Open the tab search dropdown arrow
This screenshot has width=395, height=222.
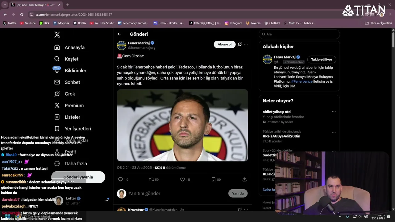tap(4, 5)
